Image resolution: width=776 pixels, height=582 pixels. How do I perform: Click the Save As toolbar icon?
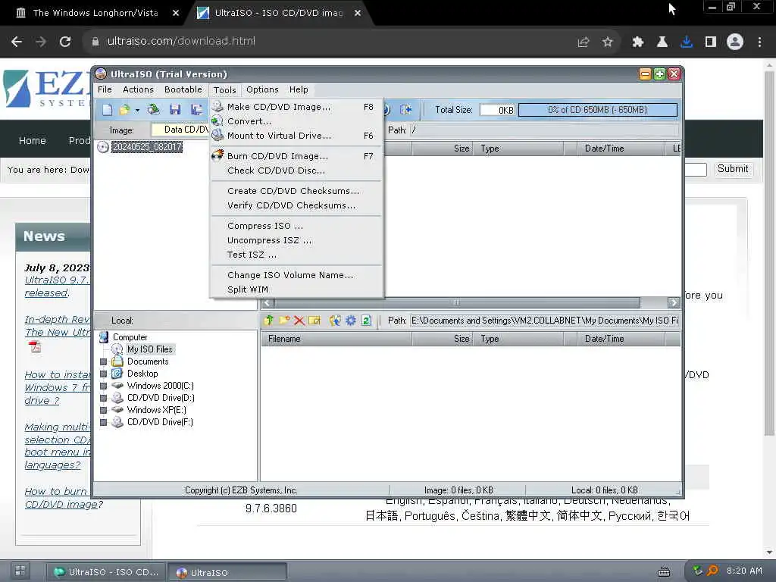point(196,110)
